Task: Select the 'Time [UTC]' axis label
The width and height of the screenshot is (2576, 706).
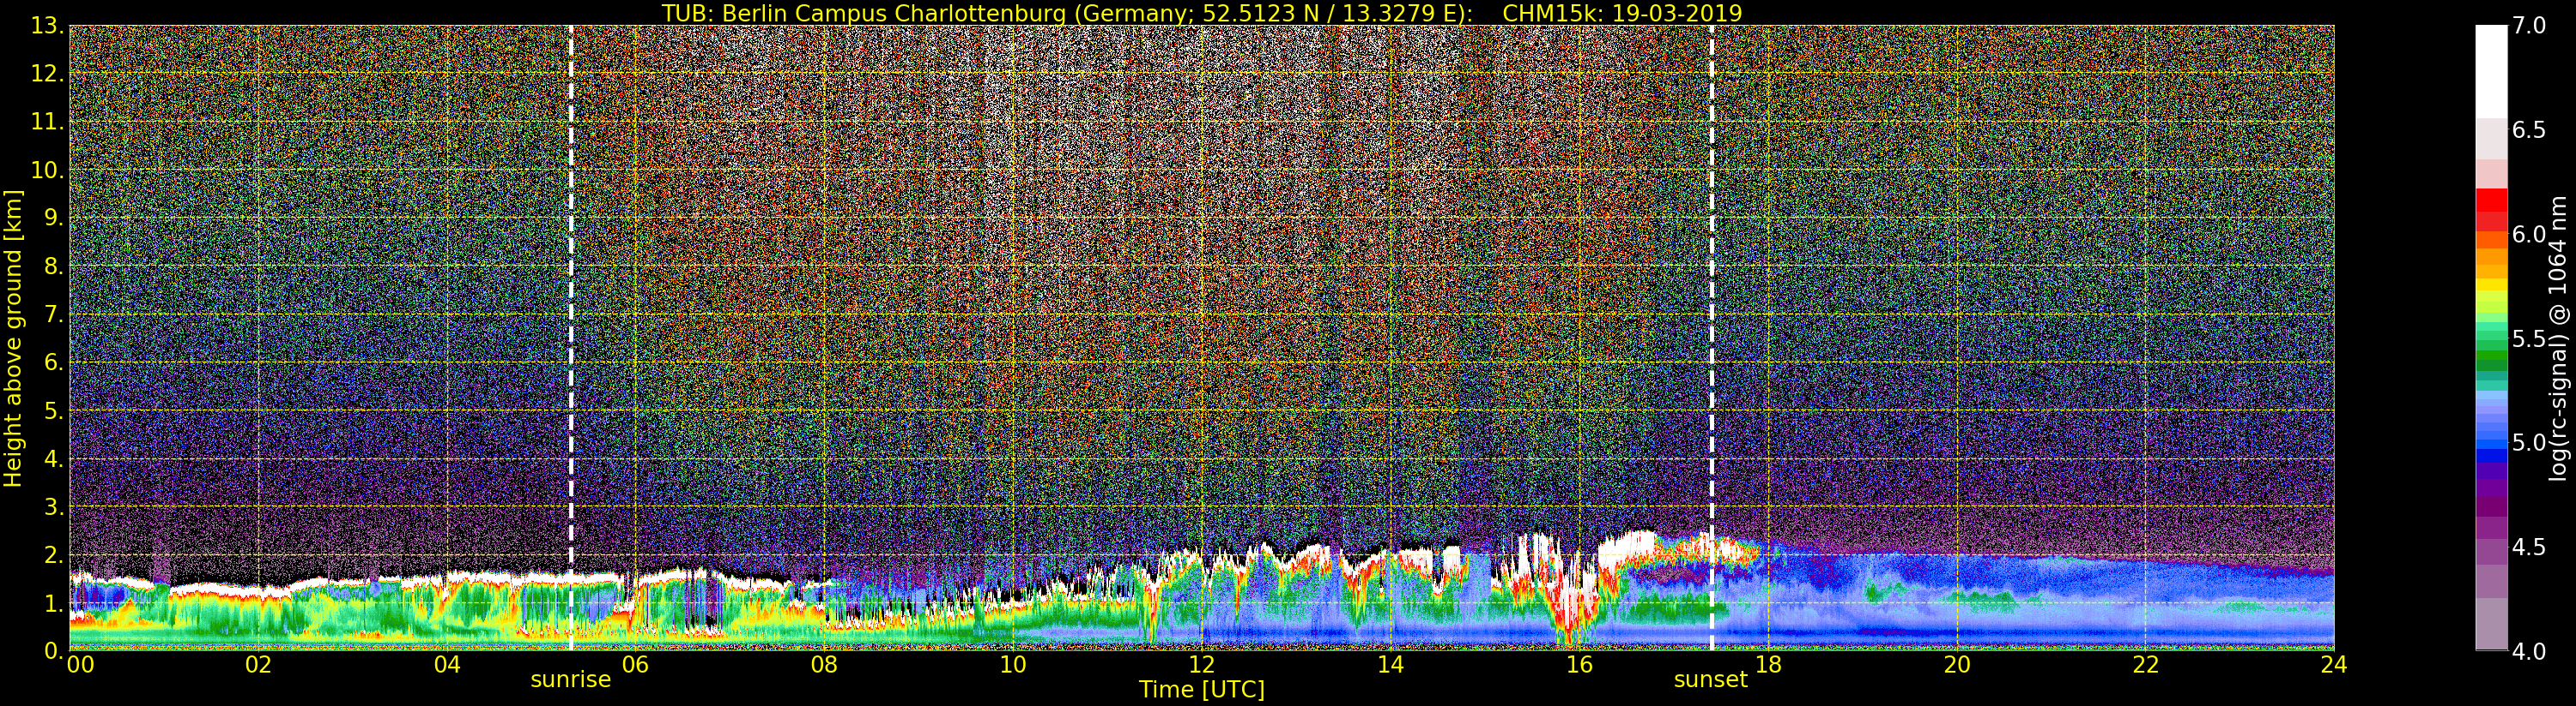Action: pos(1201,690)
